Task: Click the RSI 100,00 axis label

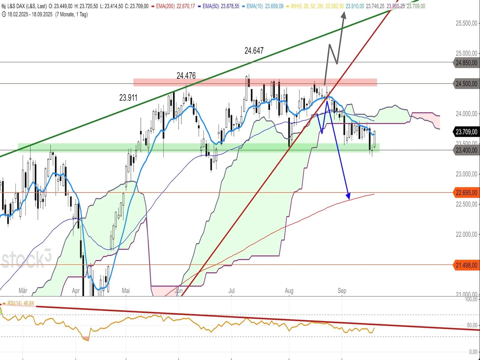Action: (x=470, y=299)
